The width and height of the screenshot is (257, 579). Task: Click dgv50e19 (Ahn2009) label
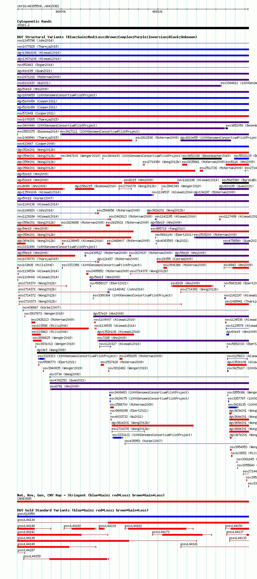[x=33, y=89]
